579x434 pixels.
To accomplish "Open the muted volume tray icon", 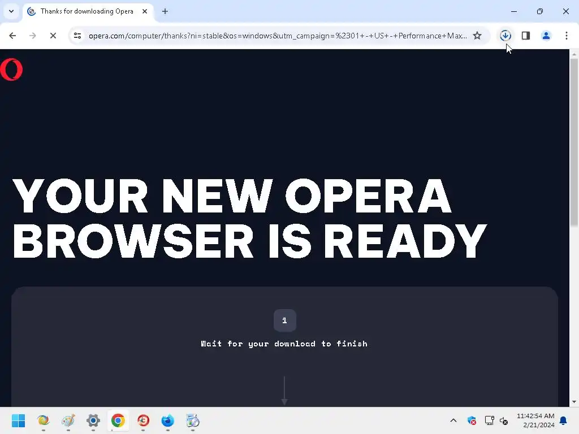I will (x=504, y=420).
